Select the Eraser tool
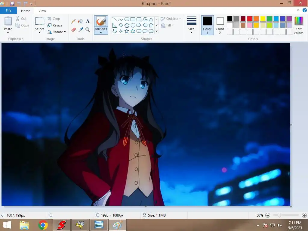The height and width of the screenshot is (231, 308). point(73,30)
